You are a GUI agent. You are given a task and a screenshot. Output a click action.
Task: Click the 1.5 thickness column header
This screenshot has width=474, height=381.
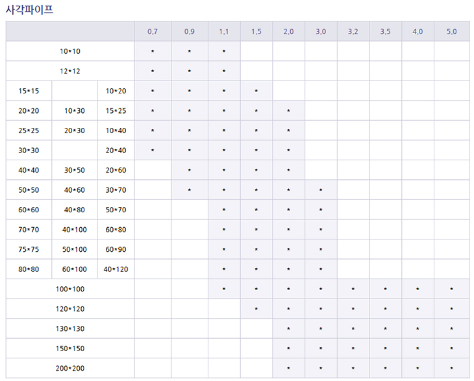point(256,31)
